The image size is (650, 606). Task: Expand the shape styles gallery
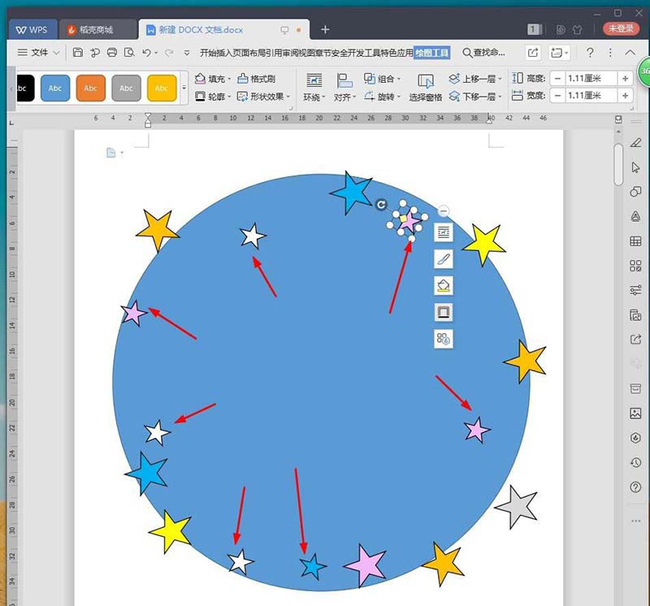[x=184, y=88]
